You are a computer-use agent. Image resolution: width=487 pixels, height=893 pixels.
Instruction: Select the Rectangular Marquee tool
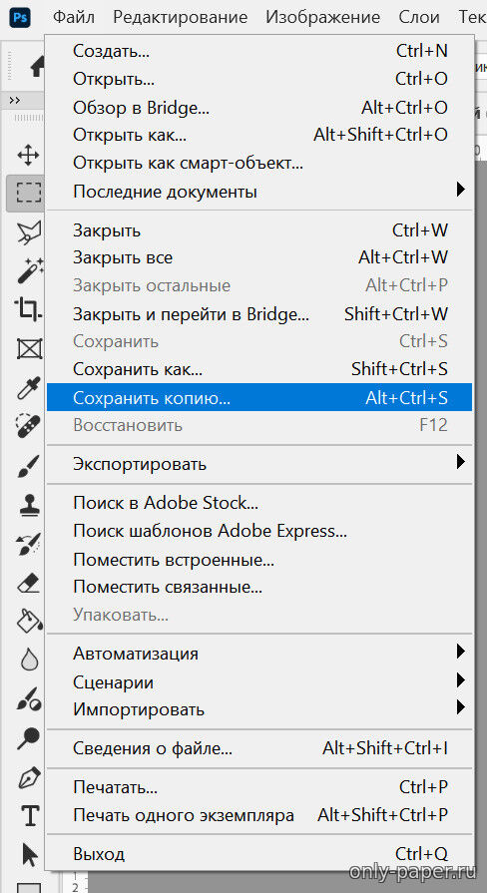27,193
